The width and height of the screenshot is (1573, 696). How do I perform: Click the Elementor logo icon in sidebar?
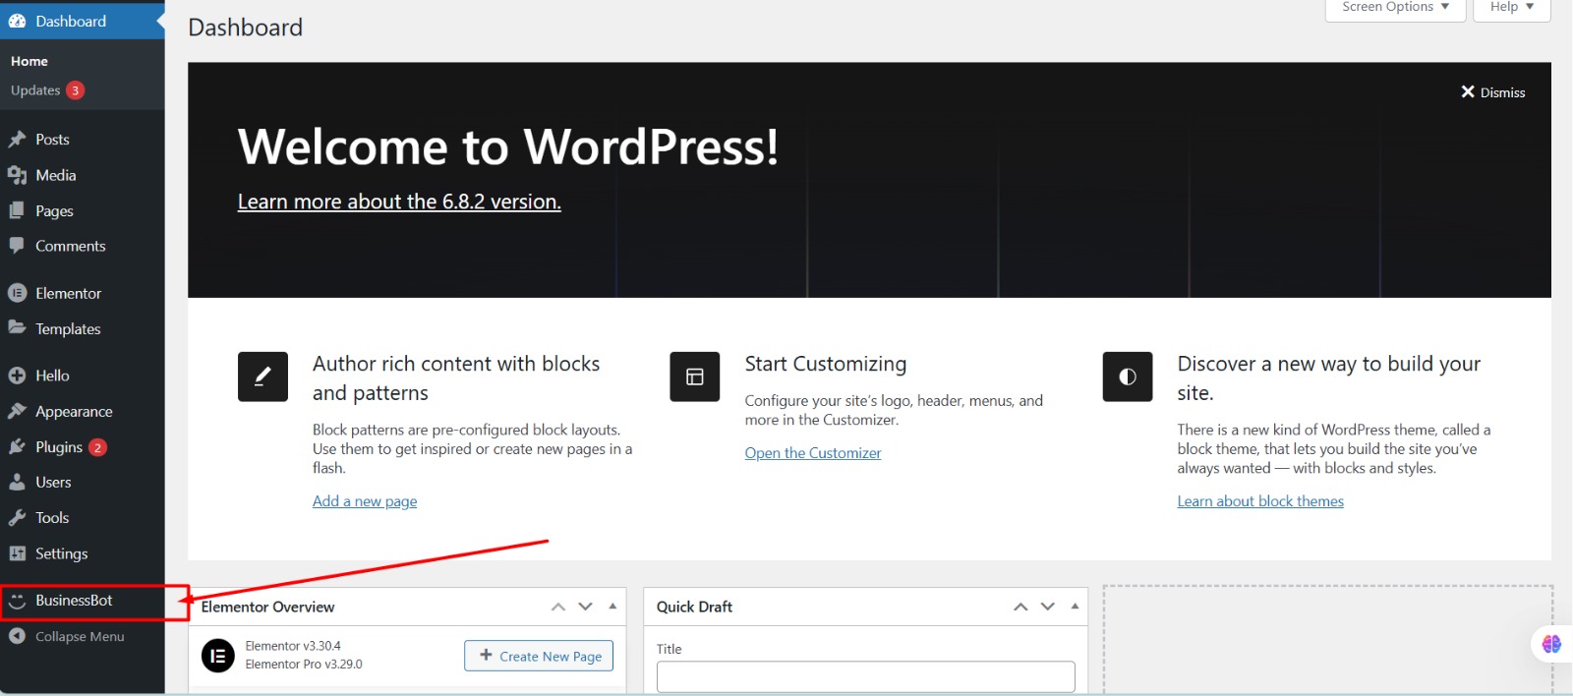click(17, 293)
